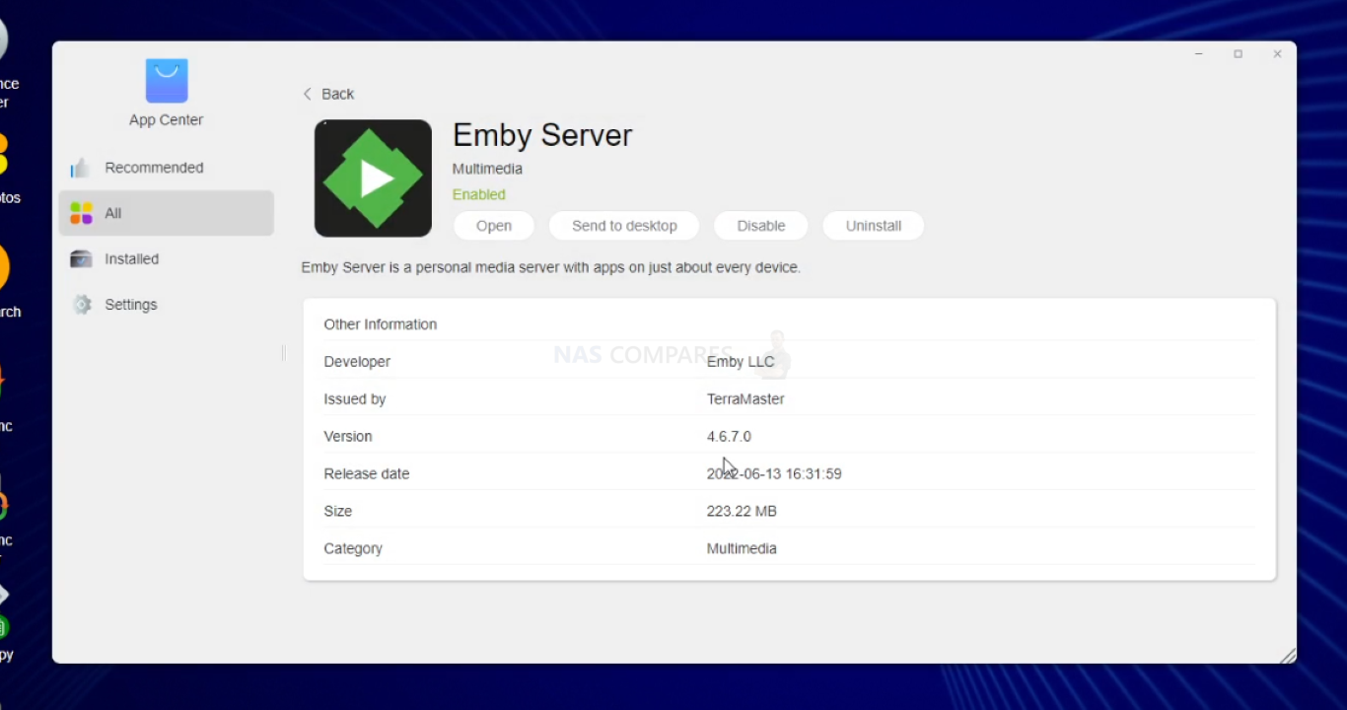Click the App Center shopping bag icon
Screen dimensions: 1347x710
167,81
